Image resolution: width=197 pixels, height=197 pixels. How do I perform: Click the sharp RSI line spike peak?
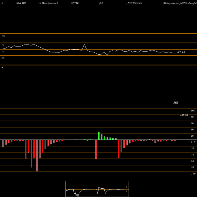[x=84, y=45]
